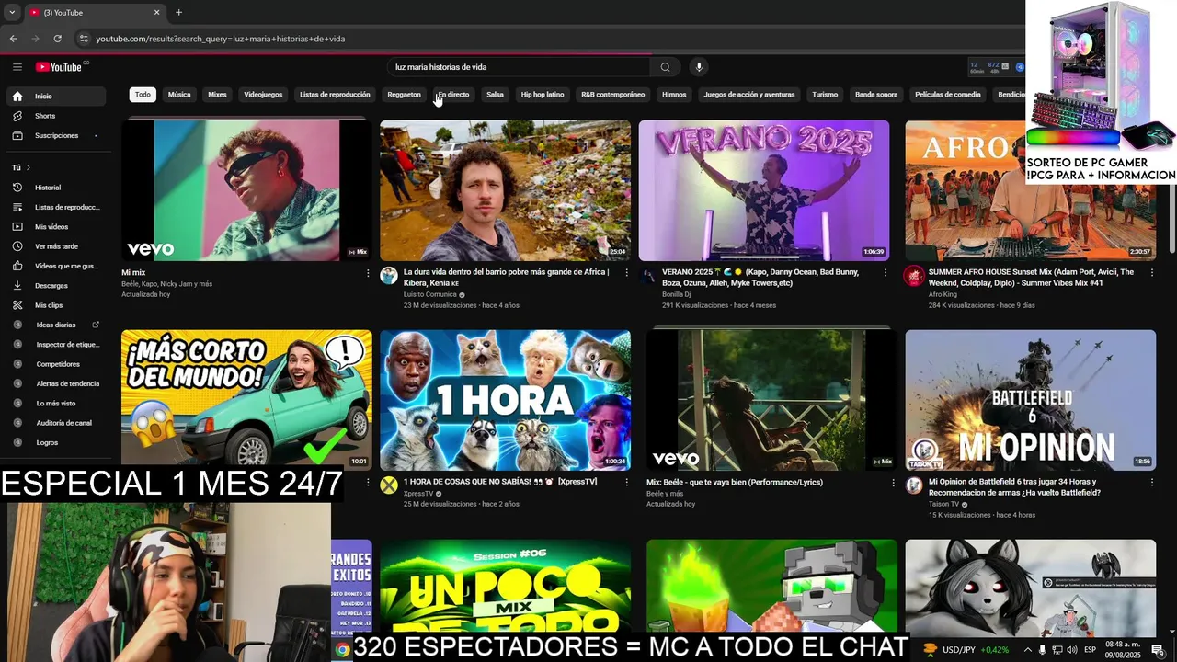Open Mix: Beéle - que te vaya bien title
Viewport: 1177px width, 662px height.
pyautogui.click(x=735, y=482)
